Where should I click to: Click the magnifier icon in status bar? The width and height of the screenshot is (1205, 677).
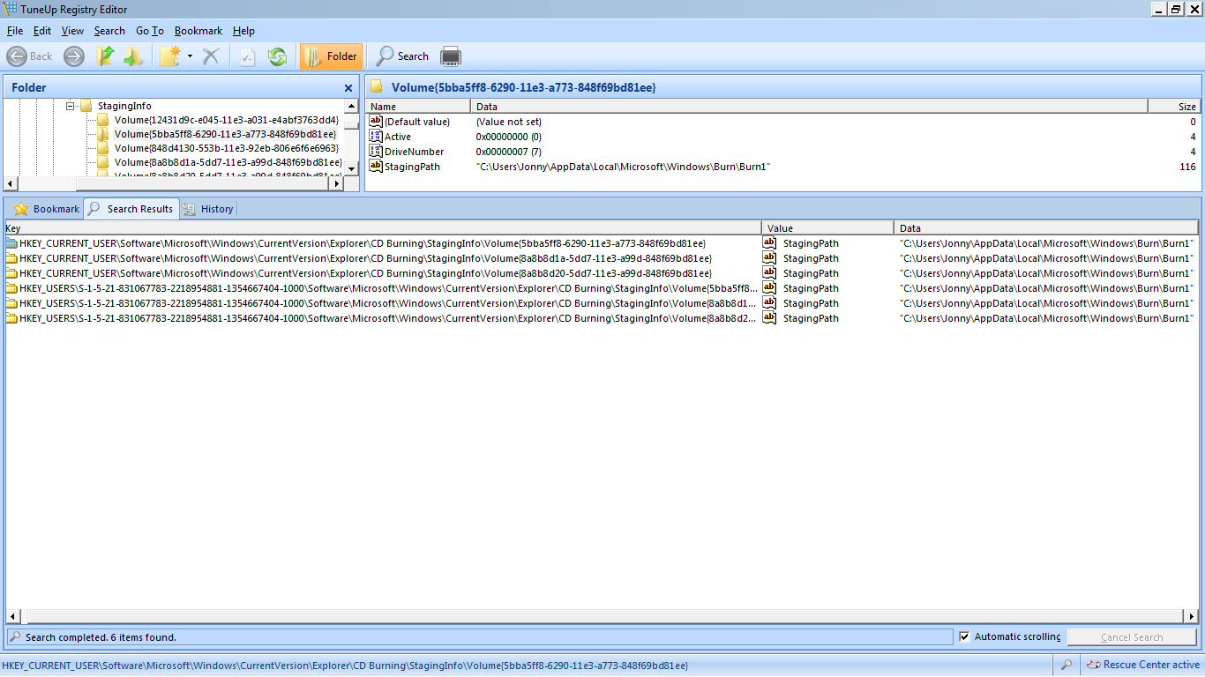(1067, 666)
